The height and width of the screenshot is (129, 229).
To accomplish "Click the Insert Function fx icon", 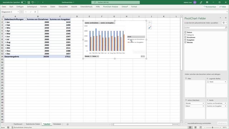I will (x=35, y=12).
